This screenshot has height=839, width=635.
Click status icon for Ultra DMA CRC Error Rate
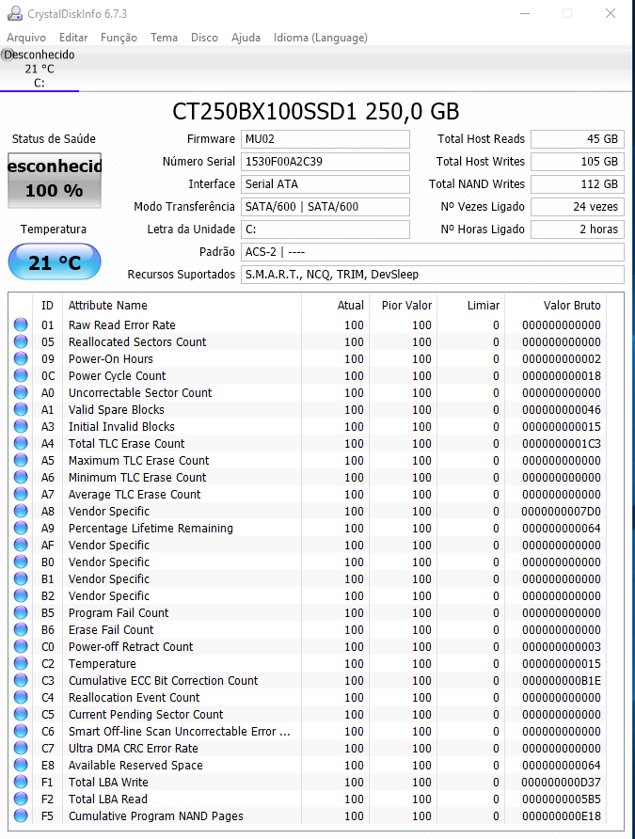(x=21, y=748)
